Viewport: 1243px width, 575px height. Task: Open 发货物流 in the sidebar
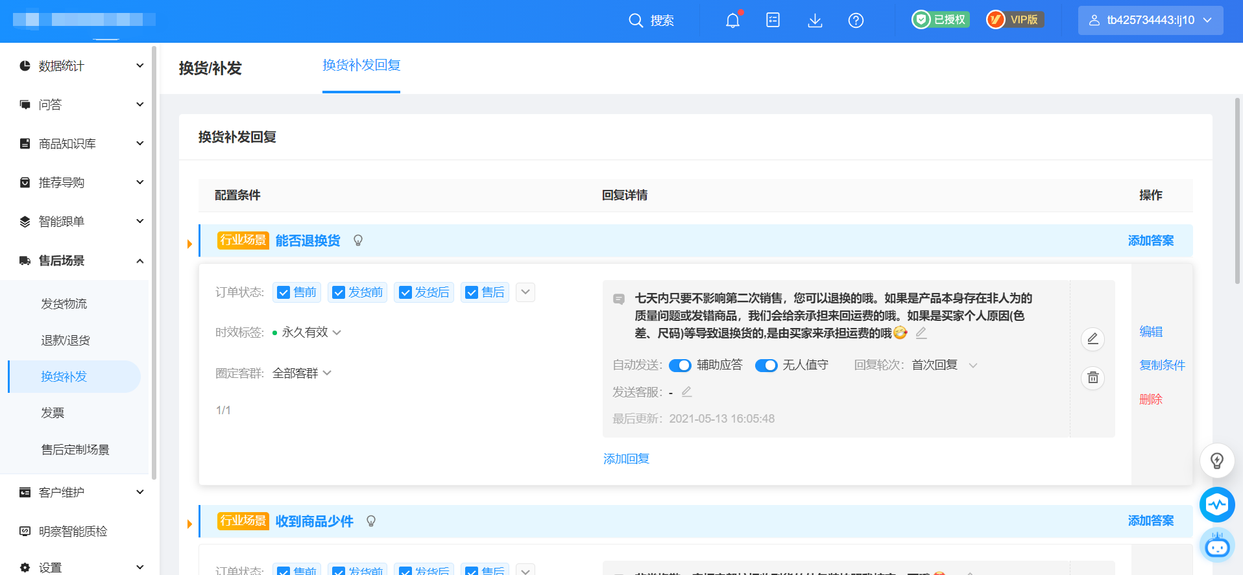64,303
